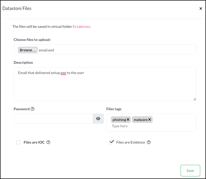Image resolution: width=206 pixels, height=179 pixels.
Task: Close the Datastore Files dialog
Action: (201, 9)
